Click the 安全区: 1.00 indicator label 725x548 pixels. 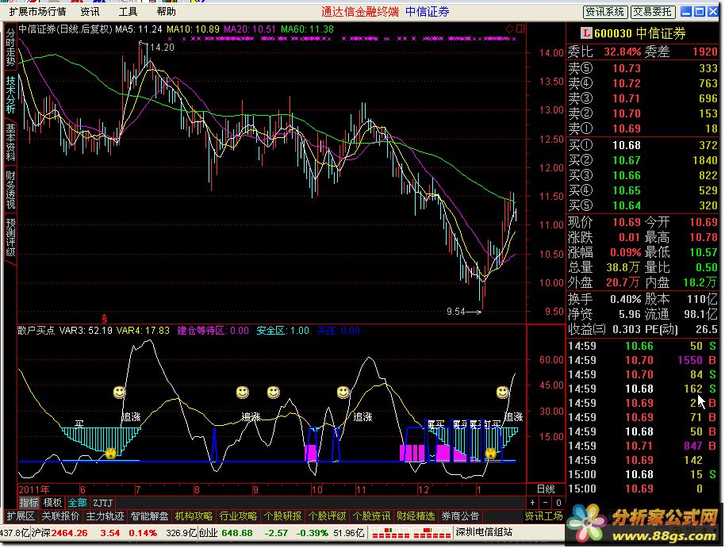(x=283, y=330)
